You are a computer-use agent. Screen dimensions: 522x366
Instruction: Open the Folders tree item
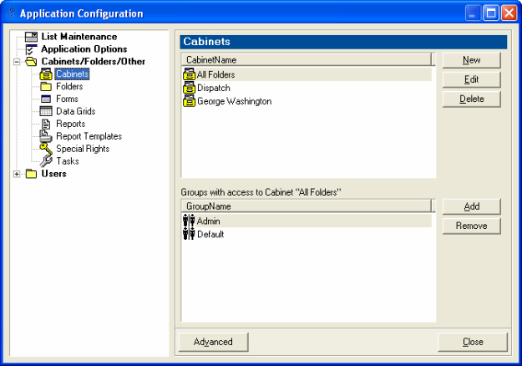pos(69,87)
